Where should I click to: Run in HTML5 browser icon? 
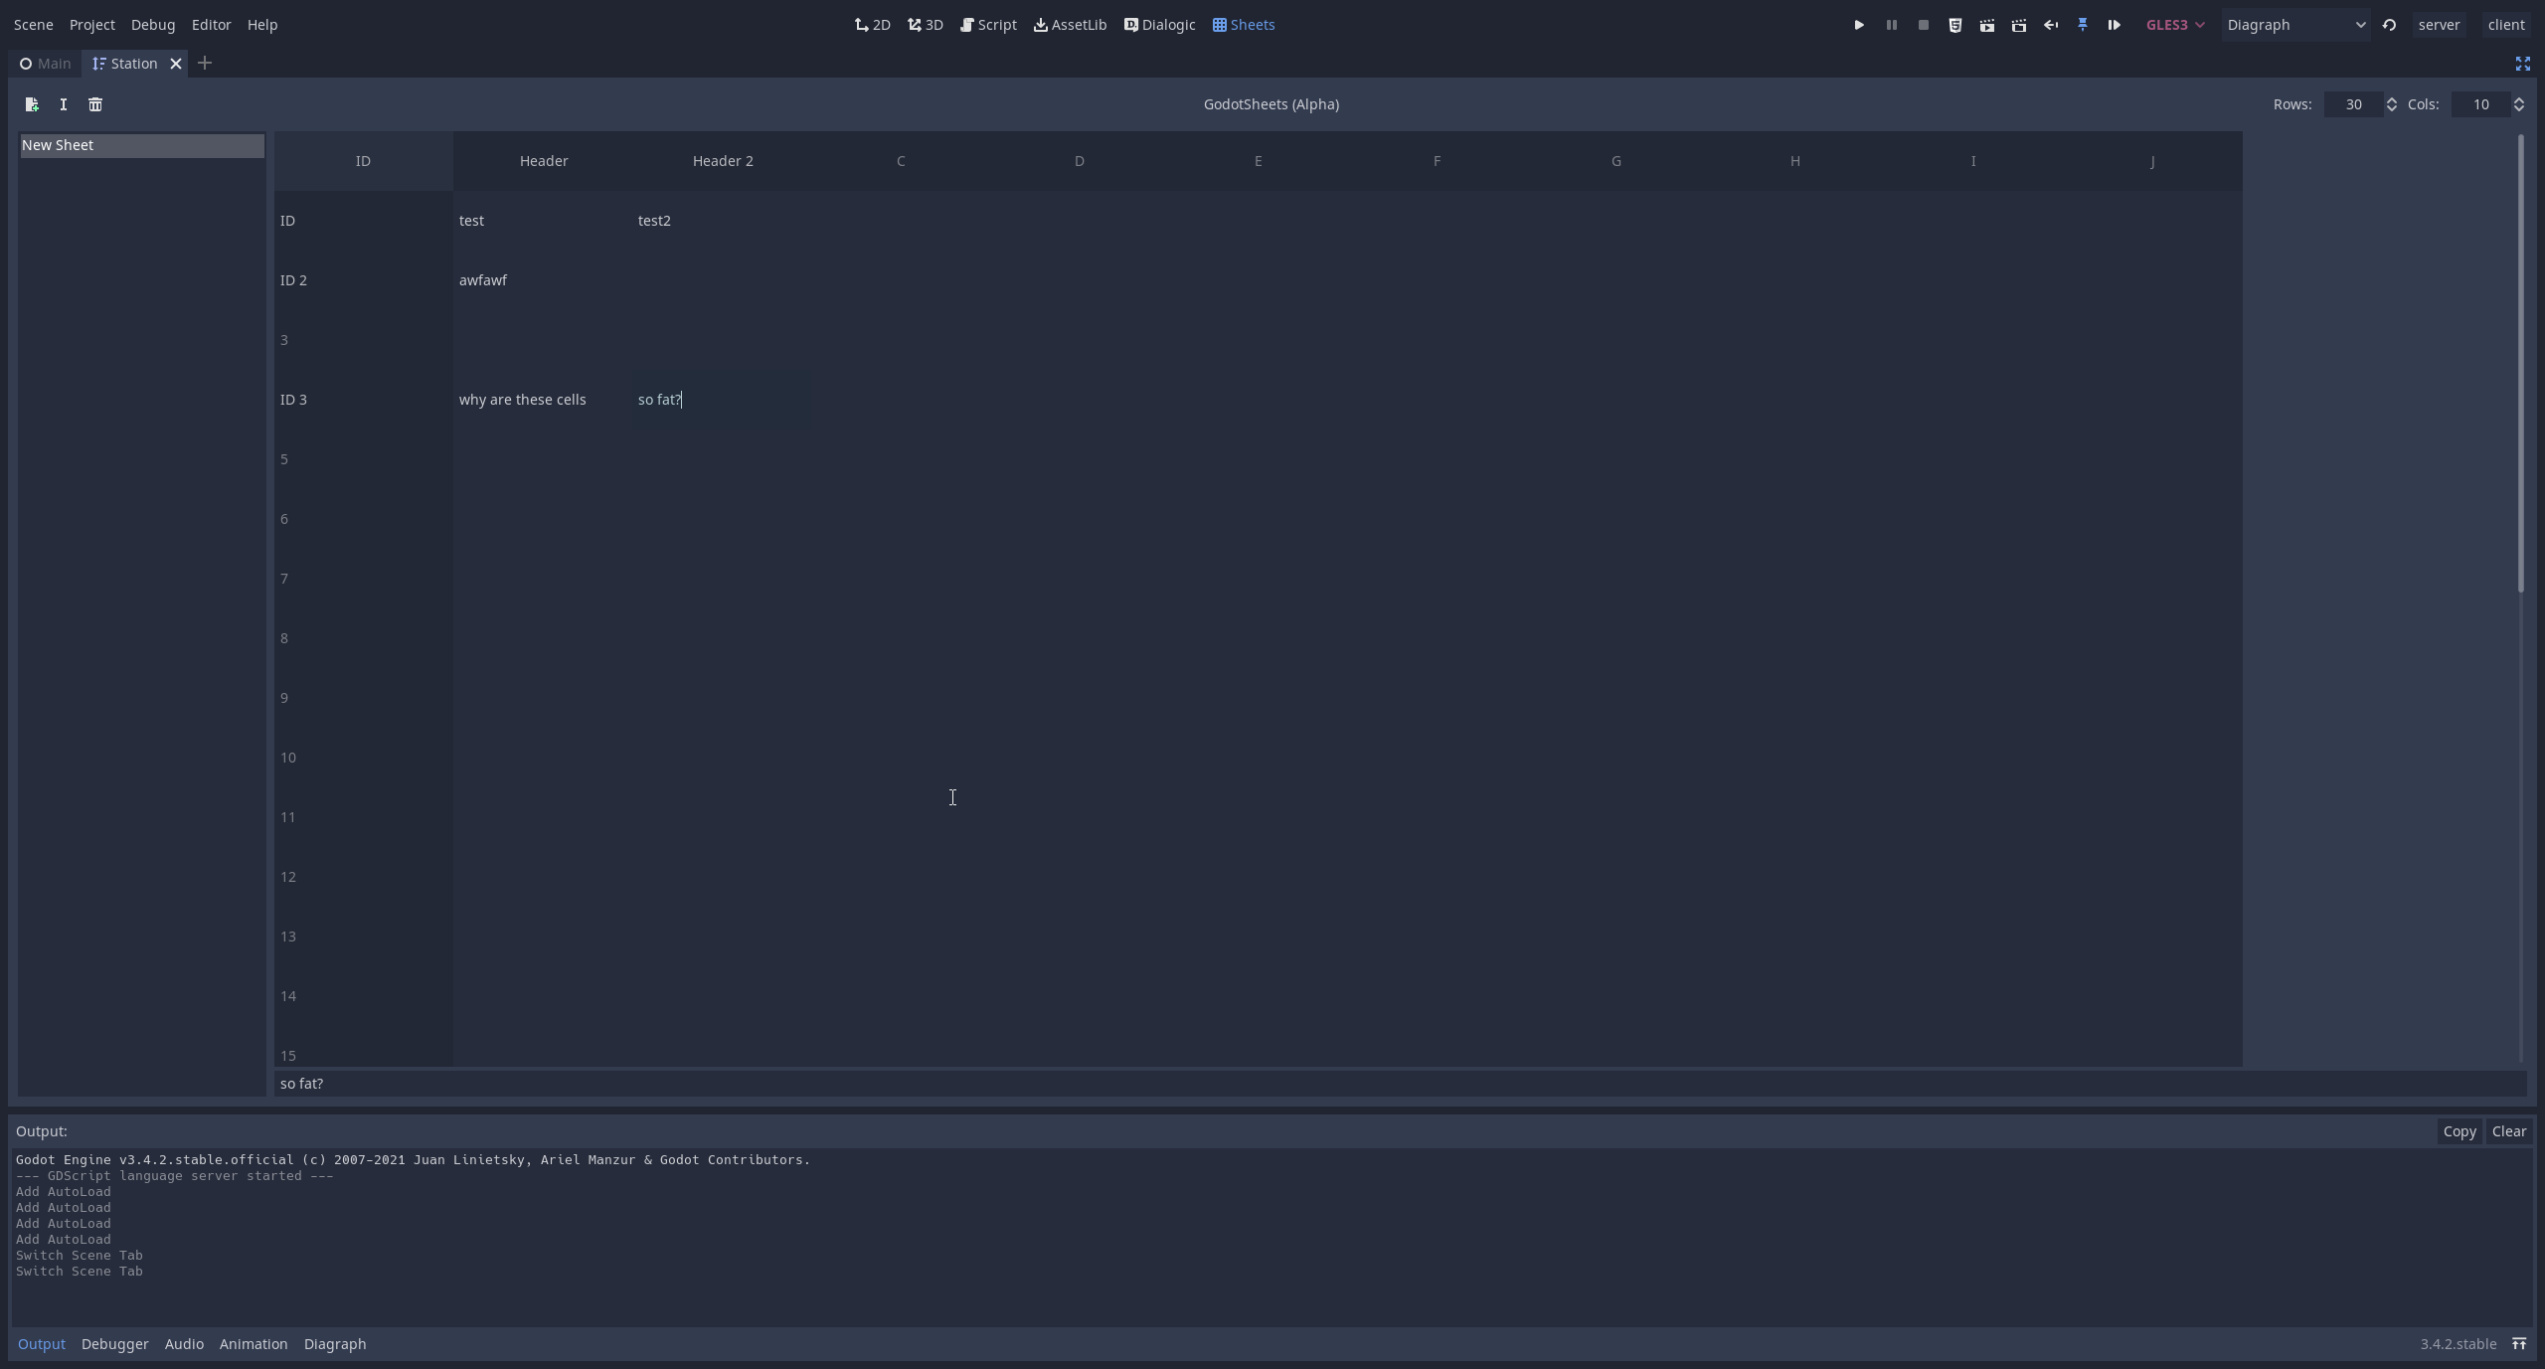tap(1954, 25)
